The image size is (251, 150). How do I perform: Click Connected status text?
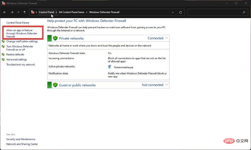click(x=155, y=38)
